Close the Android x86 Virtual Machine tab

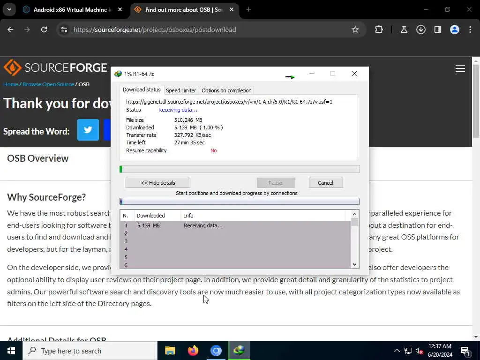tap(120, 10)
